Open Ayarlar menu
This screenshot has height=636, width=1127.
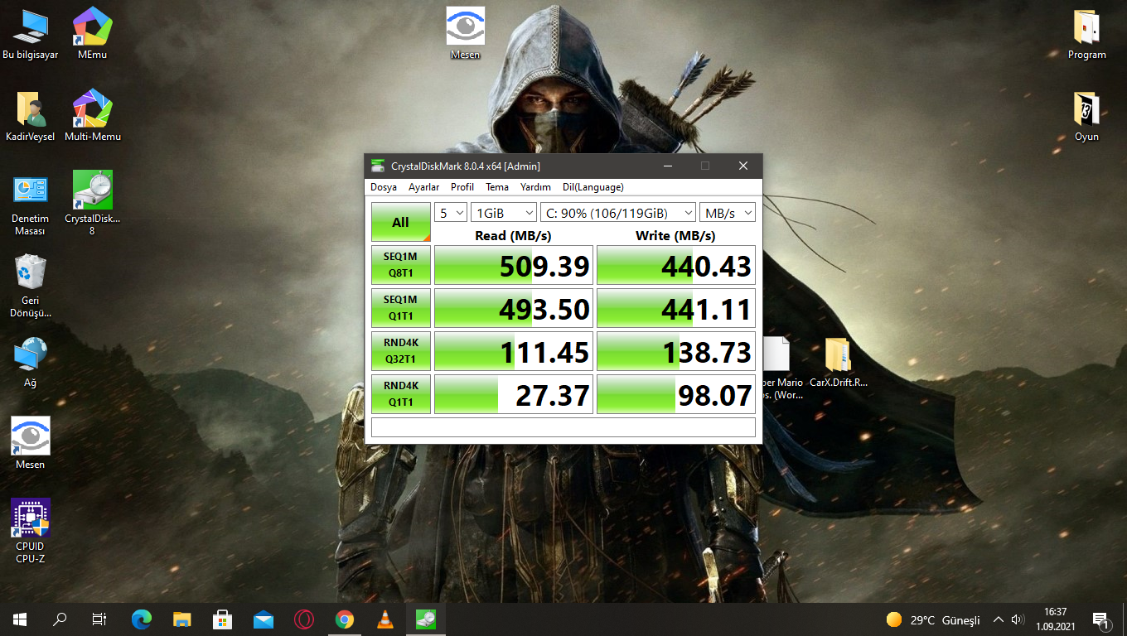(424, 187)
